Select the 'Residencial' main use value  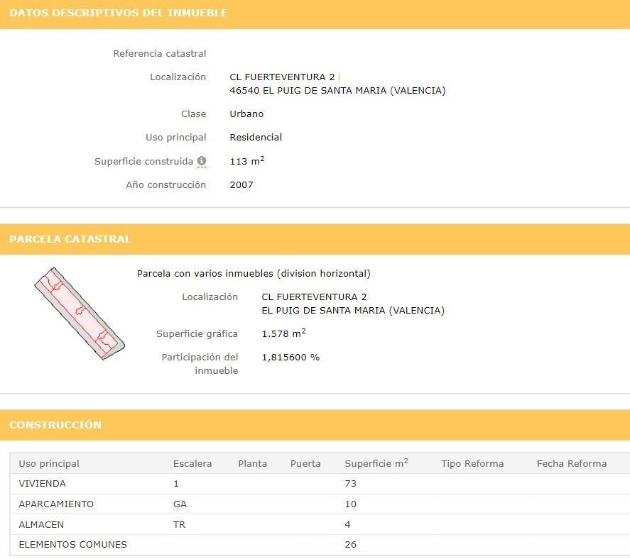pyautogui.click(x=256, y=137)
